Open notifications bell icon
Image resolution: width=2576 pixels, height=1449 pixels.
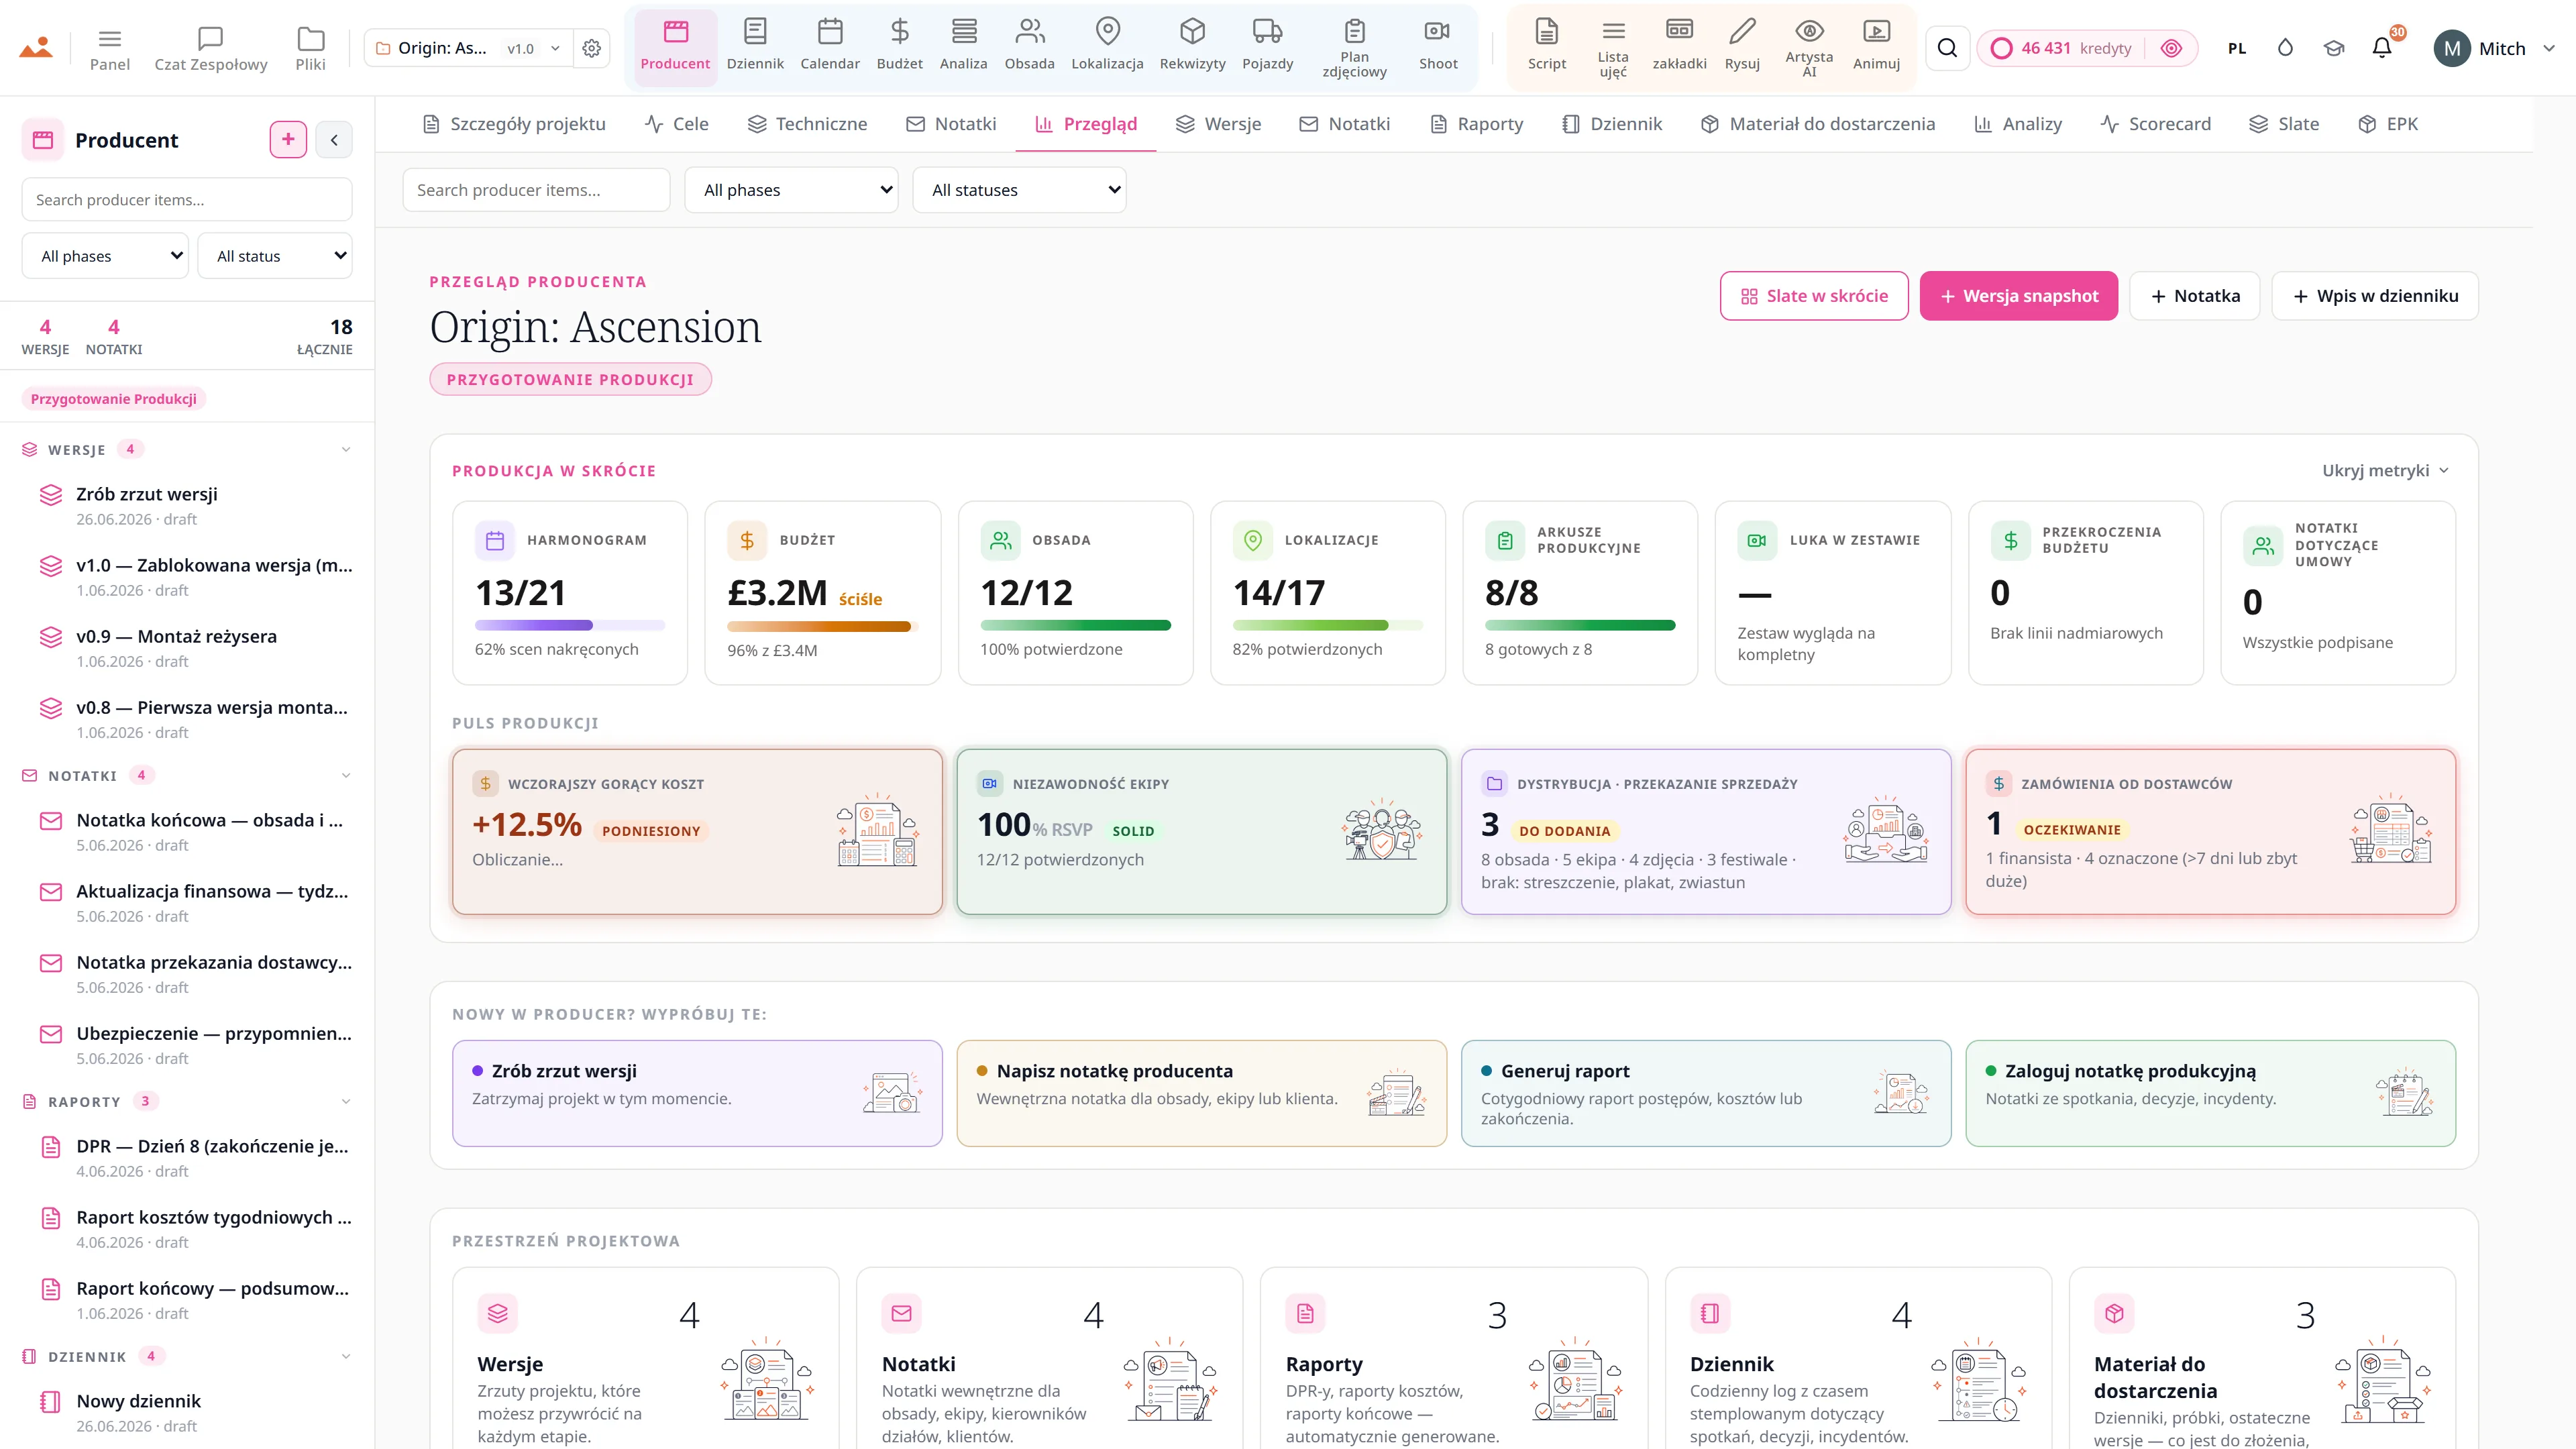point(2382,48)
